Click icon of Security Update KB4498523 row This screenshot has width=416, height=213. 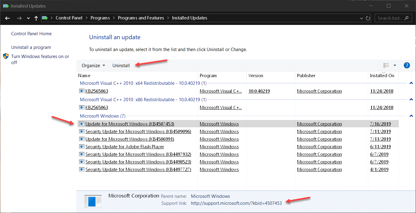pyautogui.click(x=82, y=162)
